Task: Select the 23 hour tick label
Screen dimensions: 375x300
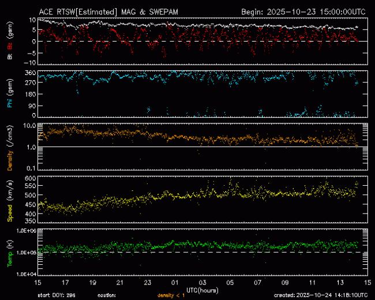Action: coord(148,283)
